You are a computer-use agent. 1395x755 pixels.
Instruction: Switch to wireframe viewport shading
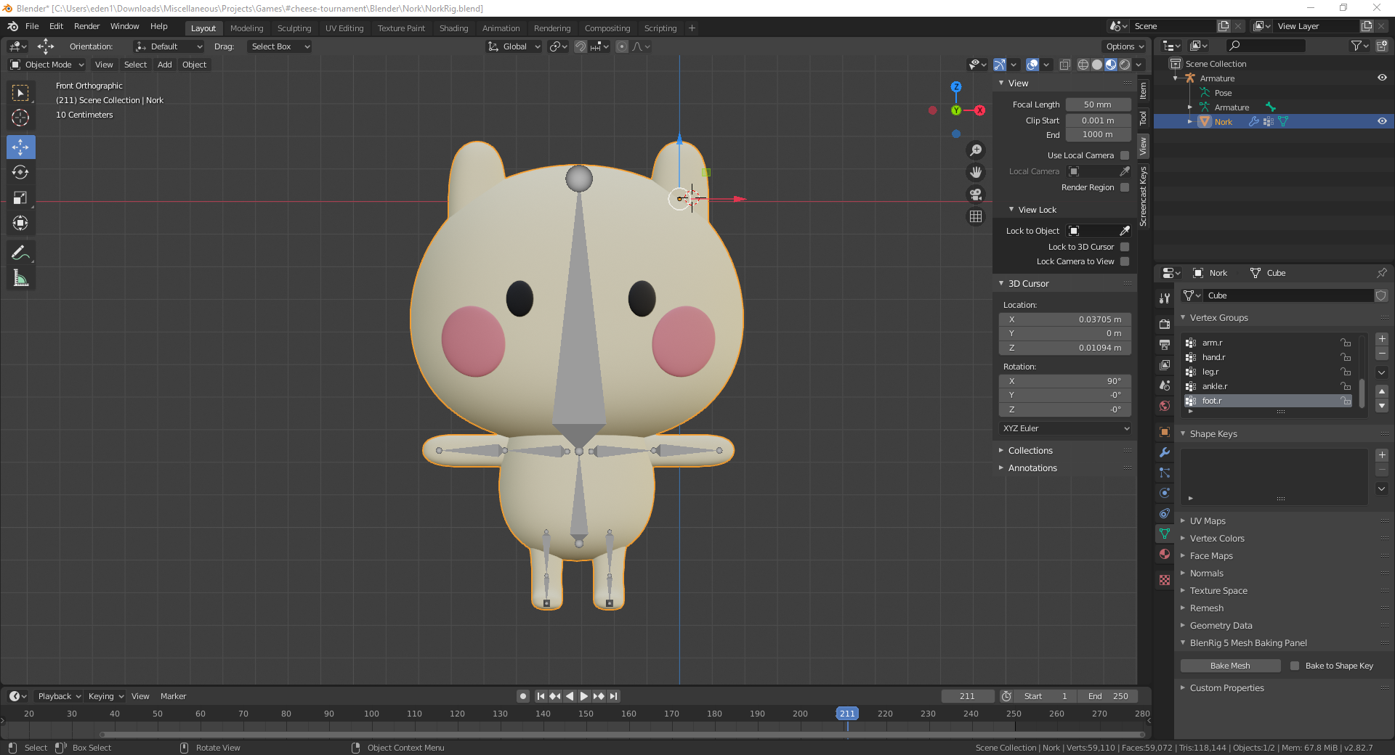(1083, 65)
